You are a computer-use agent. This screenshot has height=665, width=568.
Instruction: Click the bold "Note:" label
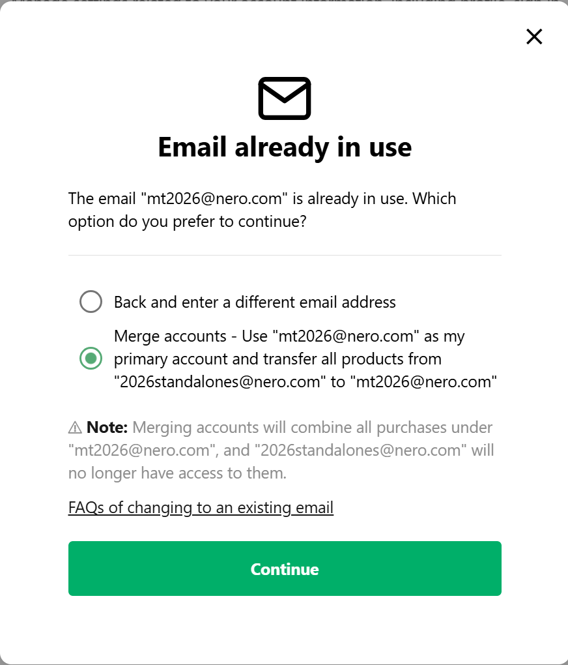click(x=107, y=428)
